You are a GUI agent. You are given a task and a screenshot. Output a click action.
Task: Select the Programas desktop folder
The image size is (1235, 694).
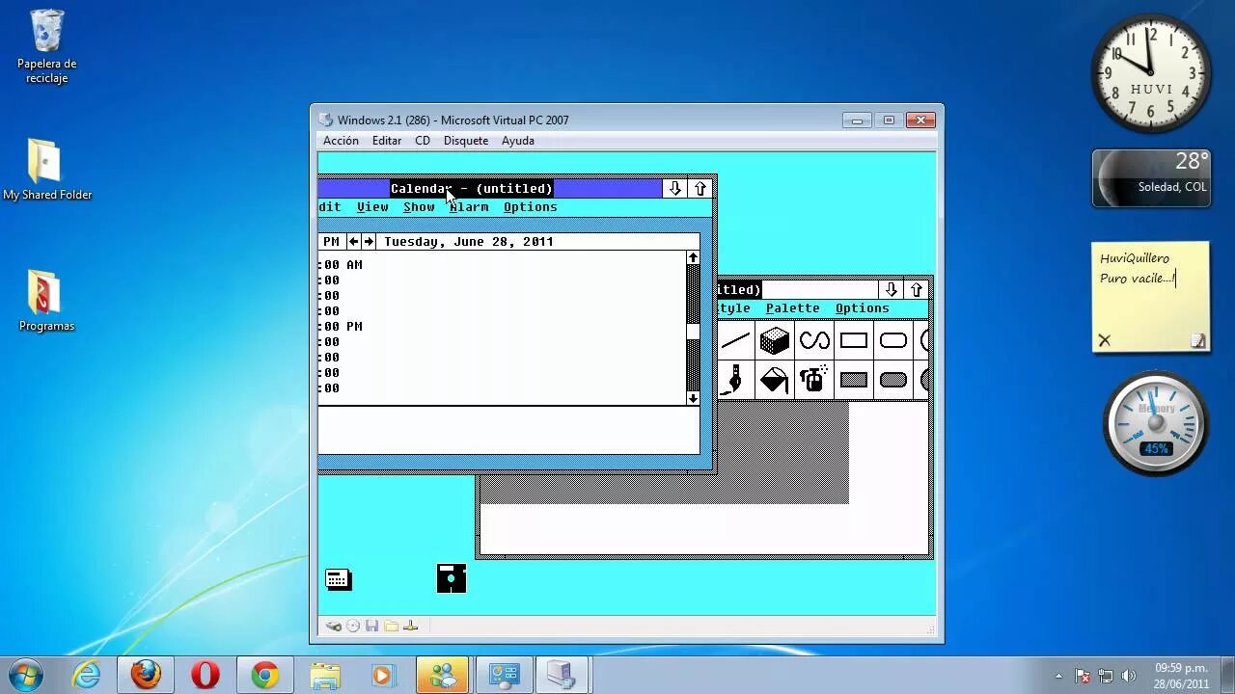coord(46,301)
